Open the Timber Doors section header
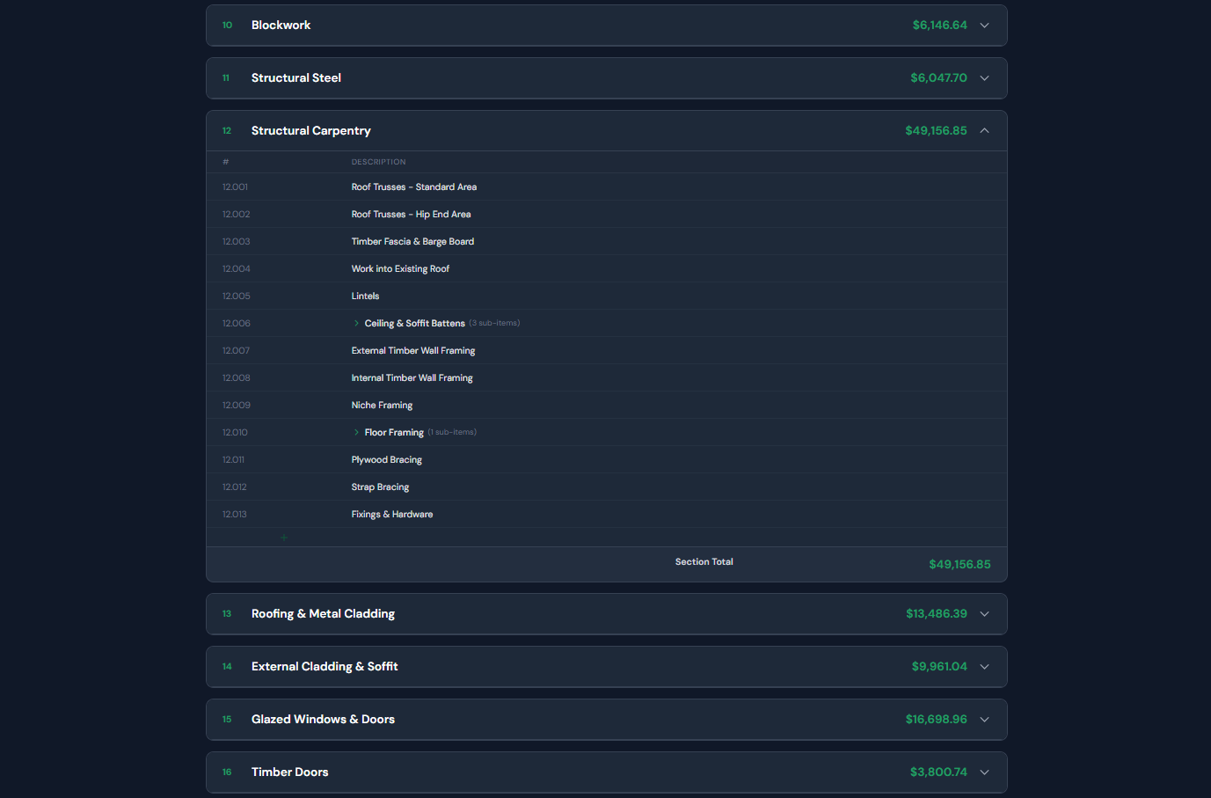Screen dimensions: 1211x798 coord(607,772)
